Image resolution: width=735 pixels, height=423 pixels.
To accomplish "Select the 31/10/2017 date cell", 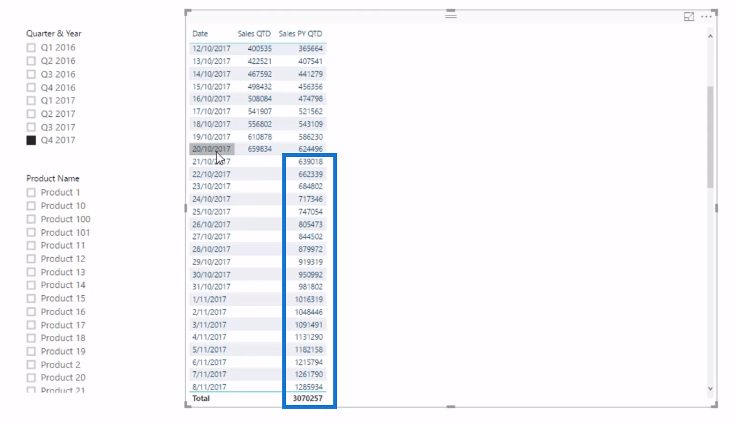I will click(x=211, y=287).
